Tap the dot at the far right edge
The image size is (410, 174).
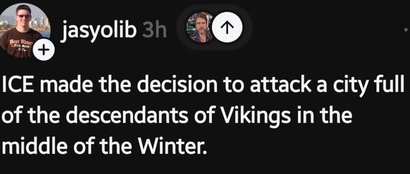[405, 31]
